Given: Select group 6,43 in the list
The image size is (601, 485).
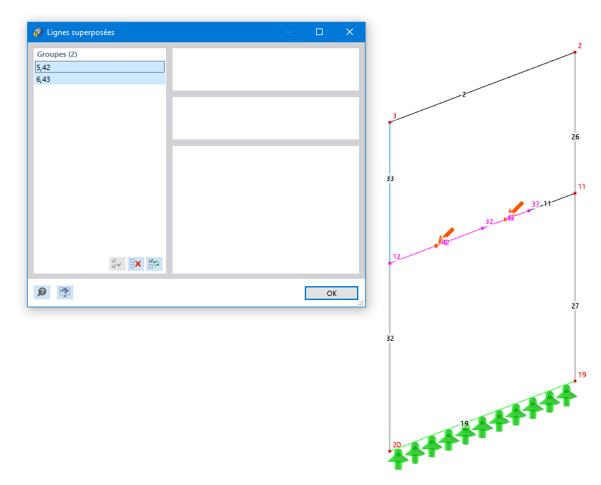Looking at the screenshot, I should pos(100,79).
